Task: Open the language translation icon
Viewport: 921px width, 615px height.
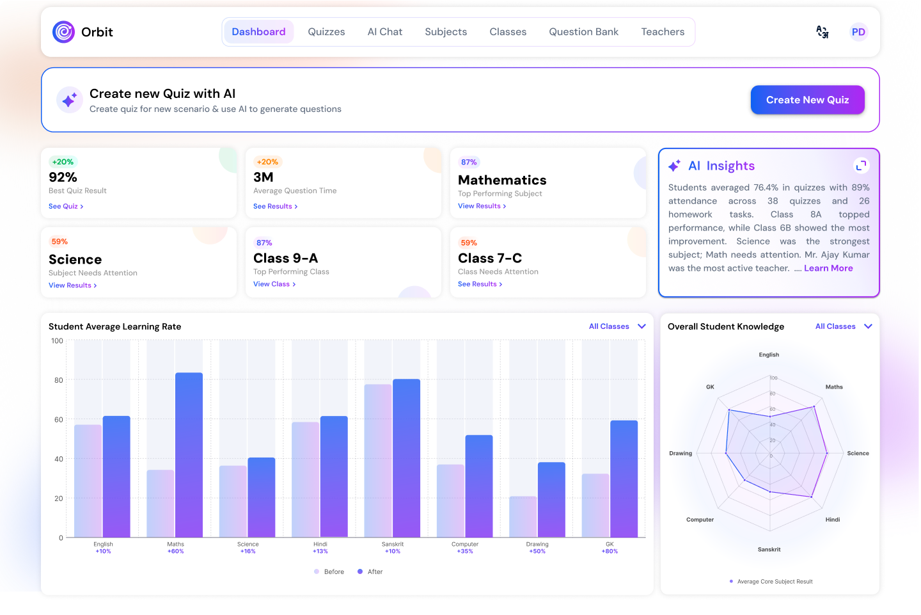Action: tap(823, 32)
